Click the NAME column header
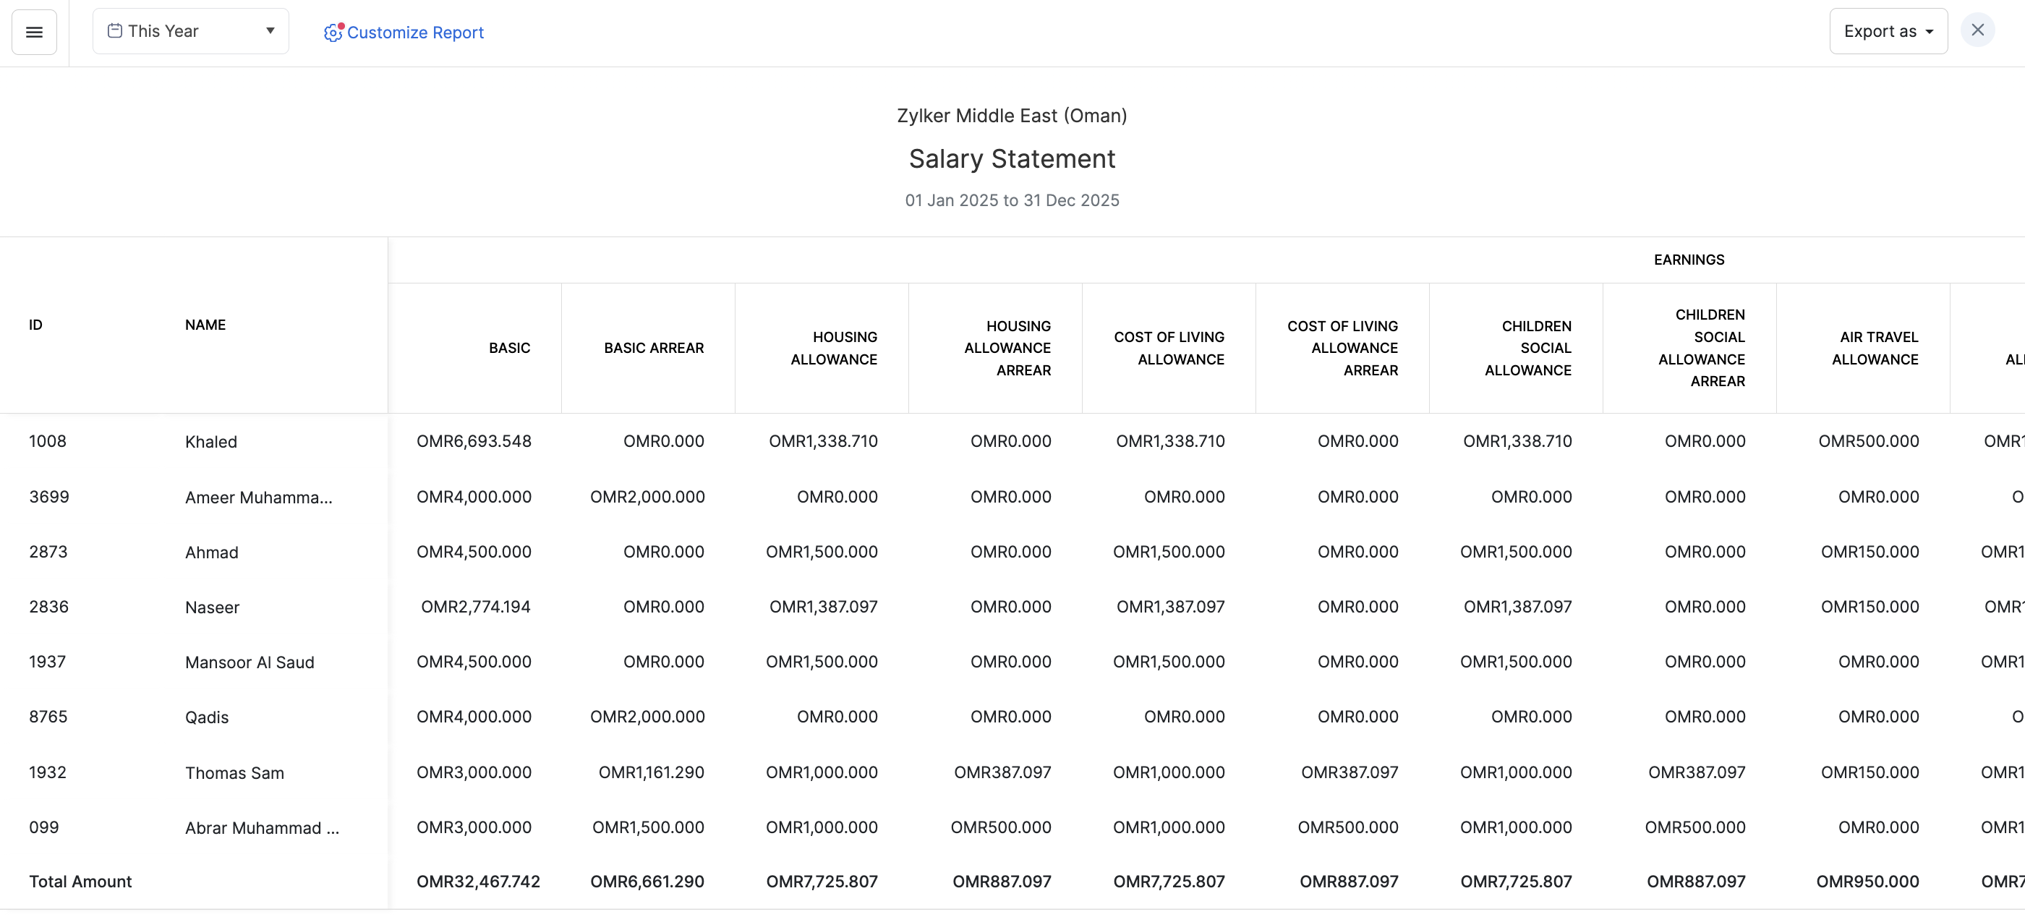Viewport: 2025px width, 917px height. tap(205, 325)
